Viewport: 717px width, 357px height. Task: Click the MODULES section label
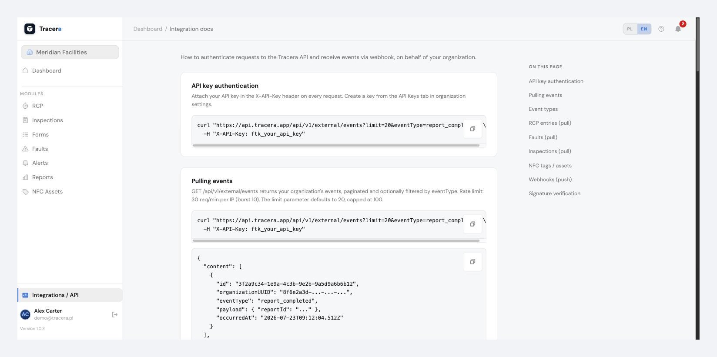pos(31,94)
